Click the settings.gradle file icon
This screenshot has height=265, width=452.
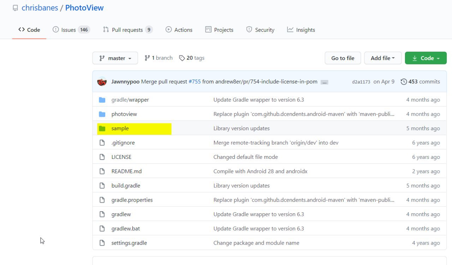[102, 243]
